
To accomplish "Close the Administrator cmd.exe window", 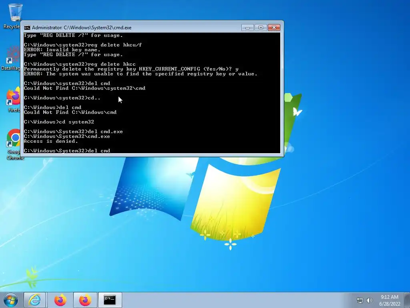I will coord(274,28).
